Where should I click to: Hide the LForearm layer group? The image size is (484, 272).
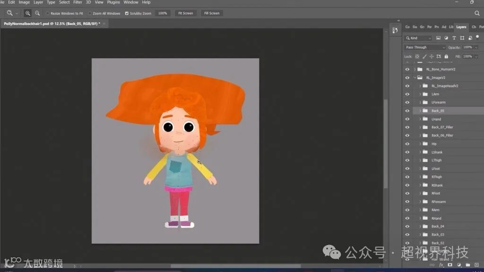(407, 102)
